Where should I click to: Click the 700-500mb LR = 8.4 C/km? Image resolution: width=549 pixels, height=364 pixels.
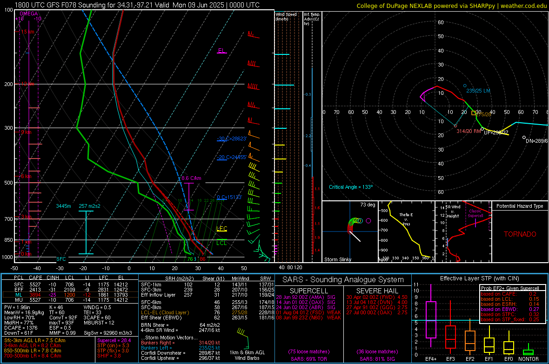[33, 356]
